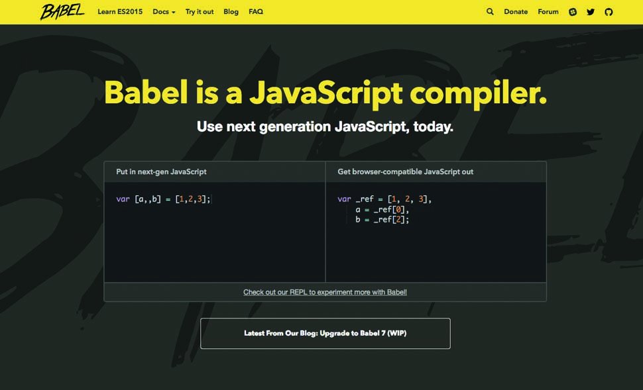Open the Slack community icon

573,12
